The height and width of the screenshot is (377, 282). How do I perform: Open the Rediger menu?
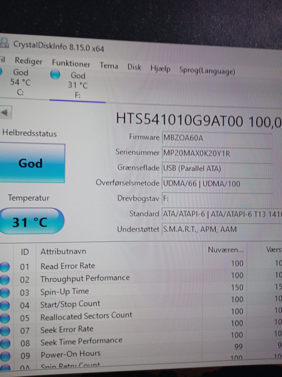[x=28, y=61]
